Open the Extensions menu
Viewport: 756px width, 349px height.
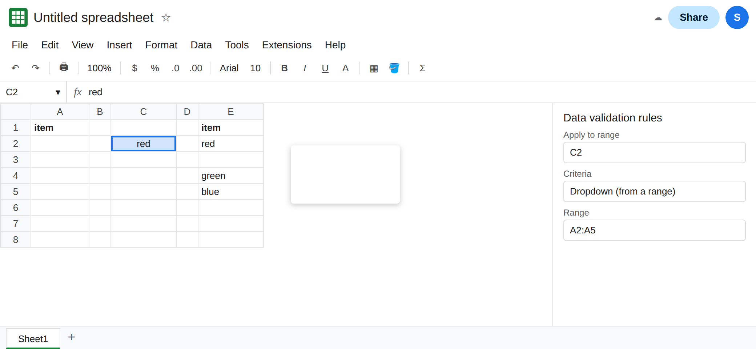(x=287, y=45)
